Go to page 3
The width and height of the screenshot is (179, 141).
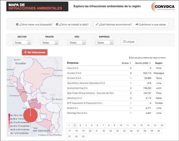point(81,126)
